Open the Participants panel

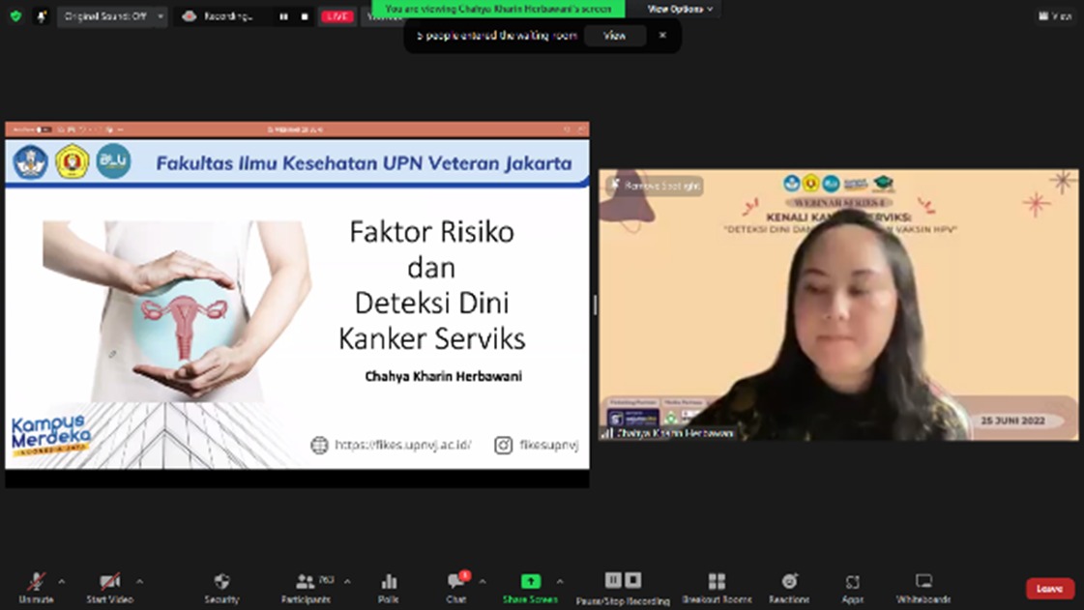tap(307, 587)
